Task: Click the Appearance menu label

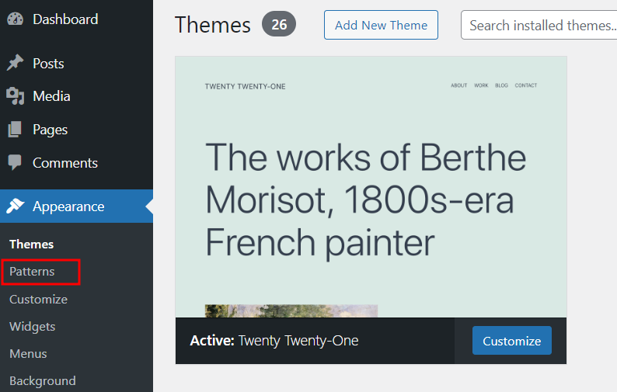Action: pyautogui.click(x=68, y=206)
